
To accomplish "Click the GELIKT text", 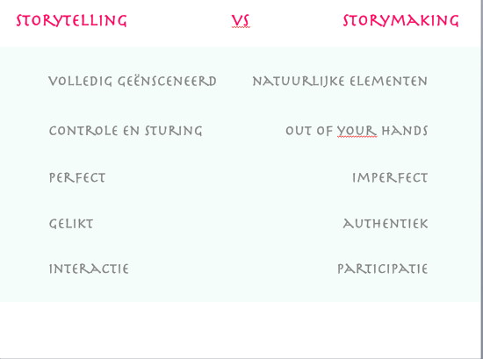I will pyautogui.click(x=71, y=224).
